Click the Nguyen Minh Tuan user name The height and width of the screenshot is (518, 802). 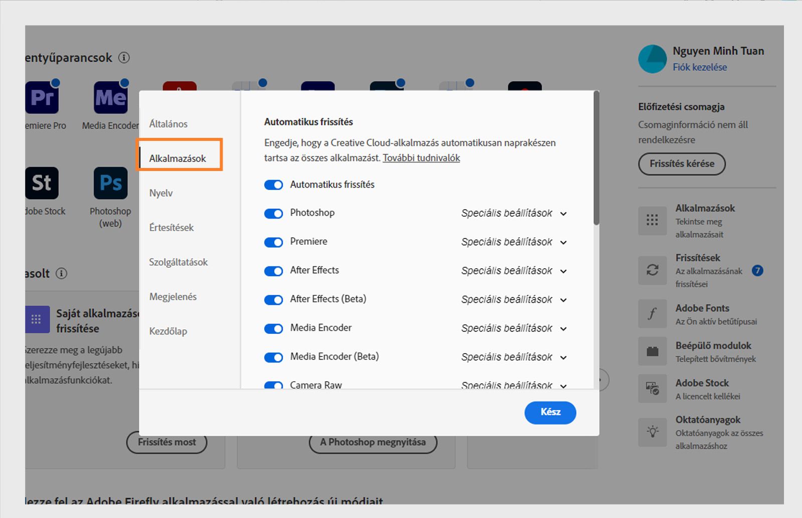pos(718,51)
